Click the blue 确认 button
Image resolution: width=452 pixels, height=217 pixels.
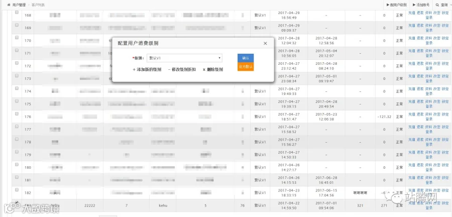[x=246, y=58]
